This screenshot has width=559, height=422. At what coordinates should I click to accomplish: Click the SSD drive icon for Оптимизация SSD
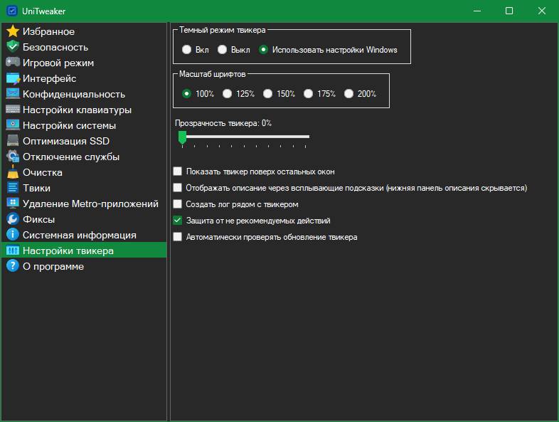point(12,141)
